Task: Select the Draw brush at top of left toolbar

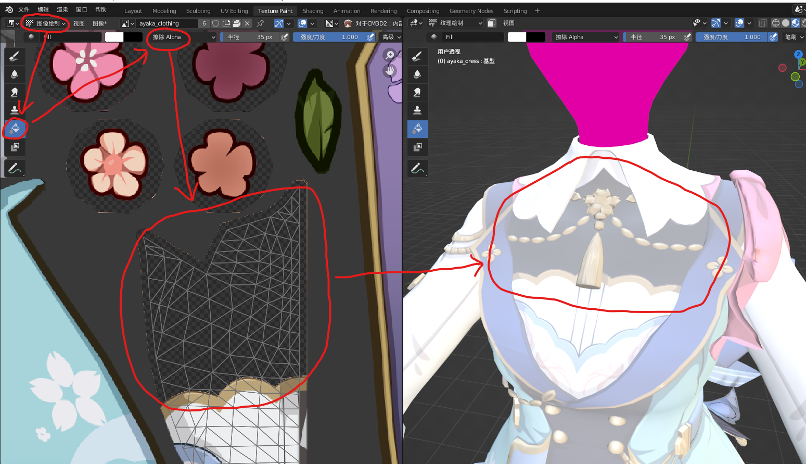Action: click(x=15, y=56)
